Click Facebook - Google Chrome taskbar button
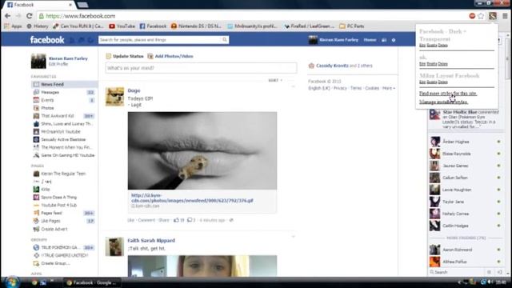This screenshot has height=288, width=512. pyautogui.click(x=92, y=282)
